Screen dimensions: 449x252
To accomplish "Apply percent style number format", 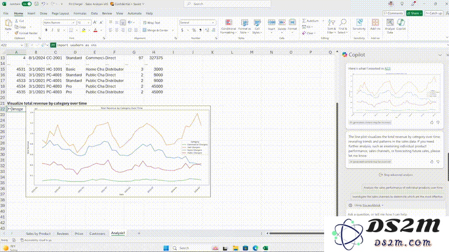I will click(x=194, y=30).
